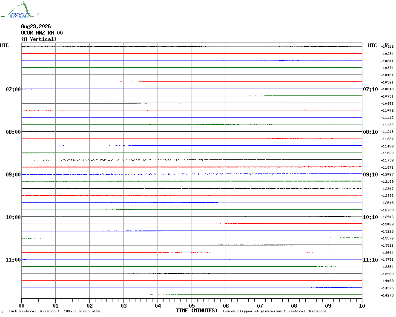
Task: Click the station label OCOR HNZ RA 00
Action: pyautogui.click(x=42, y=33)
